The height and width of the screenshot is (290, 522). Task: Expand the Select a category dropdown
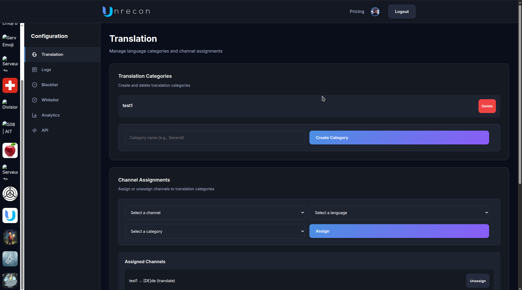(215, 231)
